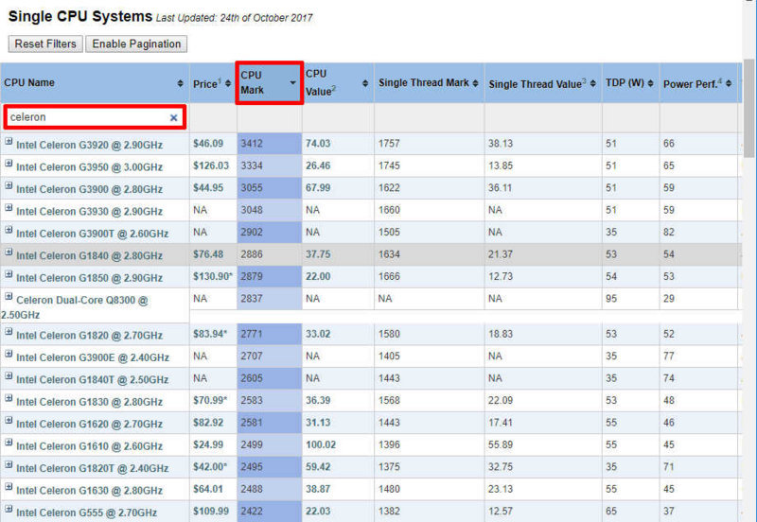Expand the Intel Celeron G1840 @ 2.80GHz plus icon

click(x=9, y=252)
